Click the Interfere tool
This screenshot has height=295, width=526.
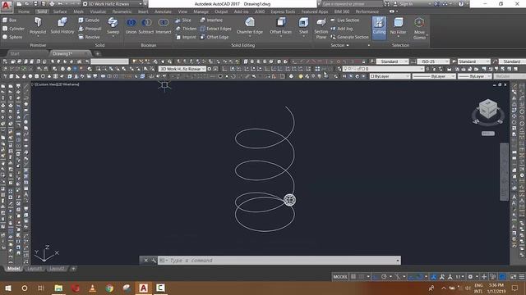tap(211, 20)
